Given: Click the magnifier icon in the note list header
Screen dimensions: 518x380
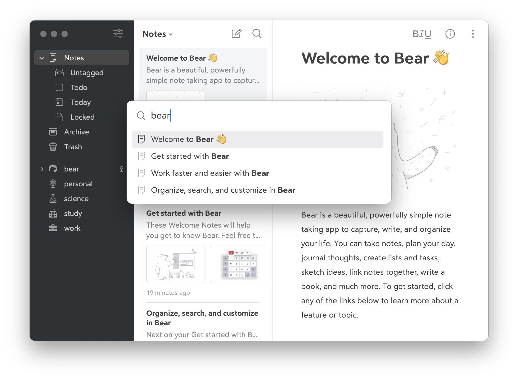Looking at the screenshot, I should [257, 34].
